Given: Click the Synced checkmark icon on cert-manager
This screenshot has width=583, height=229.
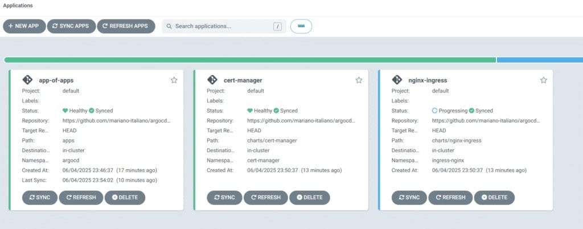Looking at the screenshot, I should pos(276,111).
